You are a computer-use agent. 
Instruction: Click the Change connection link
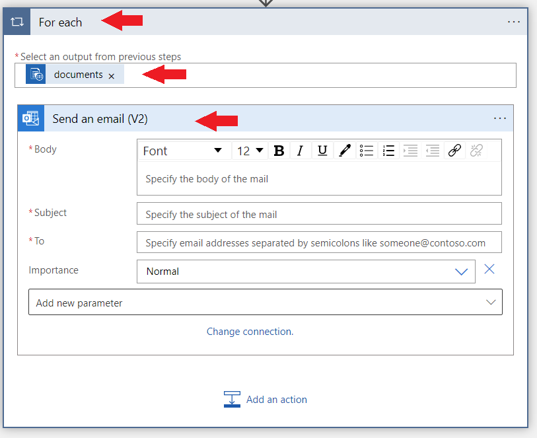(250, 331)
